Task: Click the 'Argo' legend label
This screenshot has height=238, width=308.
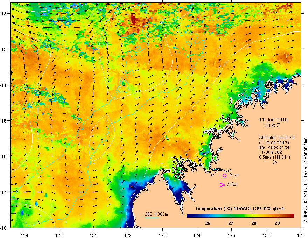Action: (234, 175)
